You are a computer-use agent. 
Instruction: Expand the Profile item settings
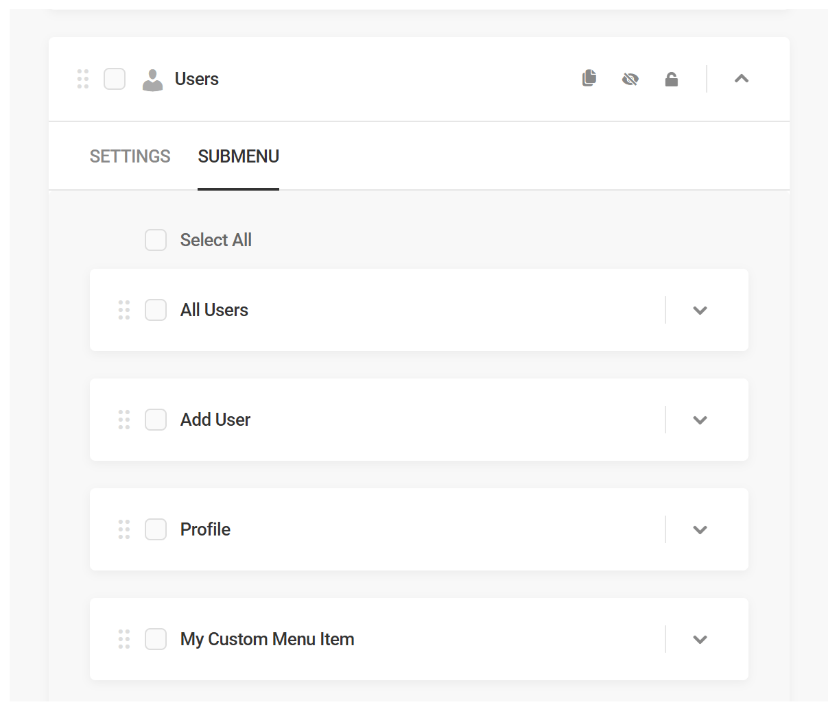700,529
